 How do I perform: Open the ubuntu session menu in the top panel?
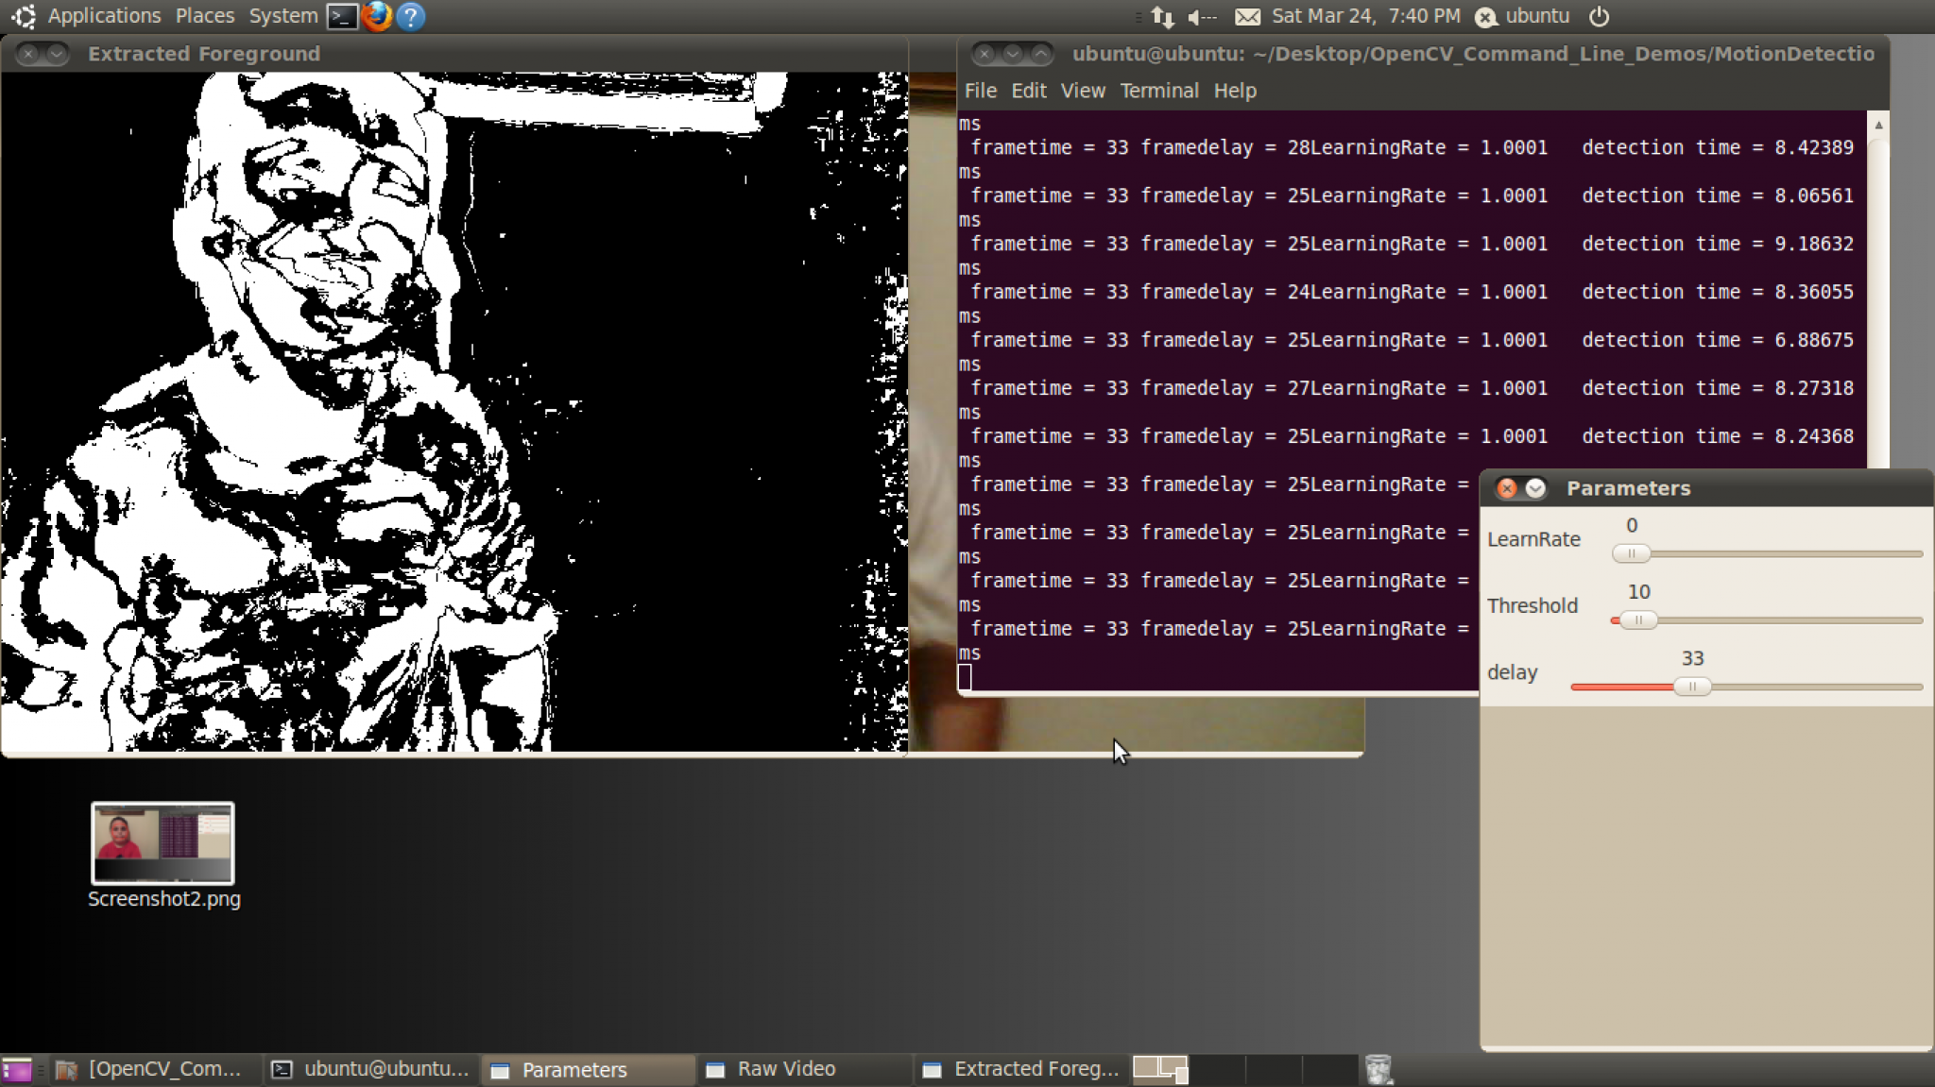click(1522, 16)
